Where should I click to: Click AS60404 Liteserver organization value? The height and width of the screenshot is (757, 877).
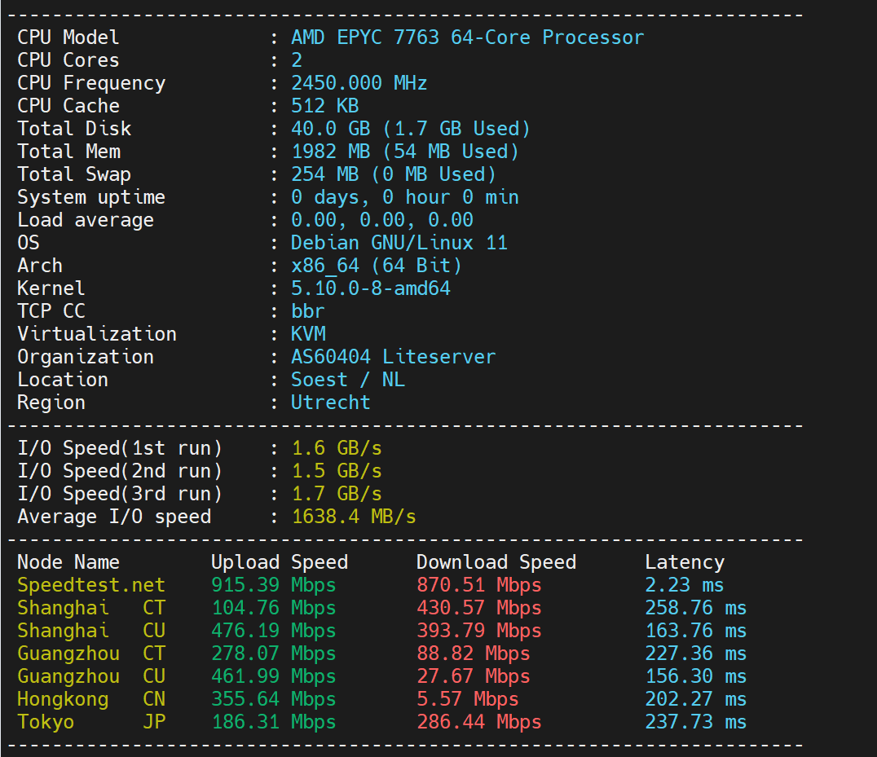coord(393,357)
